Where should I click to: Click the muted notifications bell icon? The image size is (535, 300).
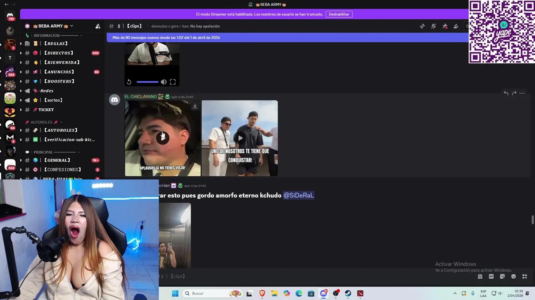(x=433, y=26)
